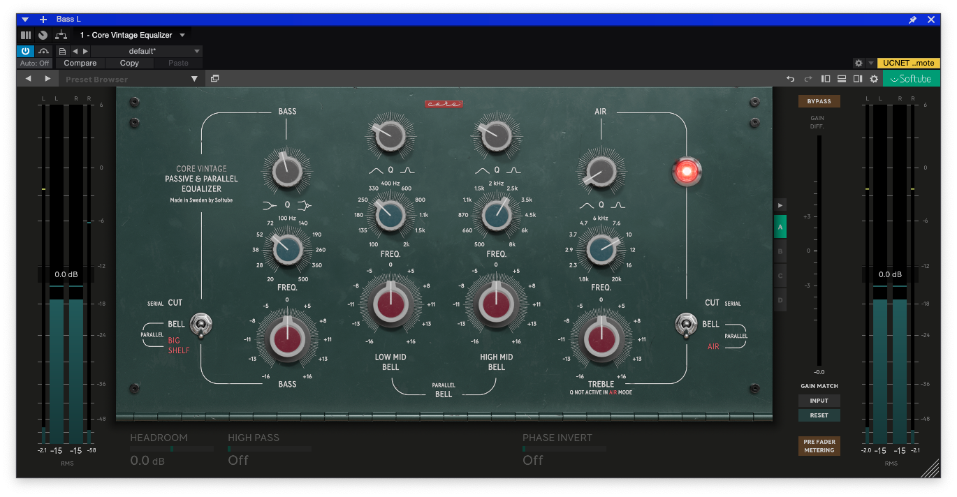Select snapshot slot B
Image resolution: width=957 pixels, height=497 pixels.
[x=780, y=251]
